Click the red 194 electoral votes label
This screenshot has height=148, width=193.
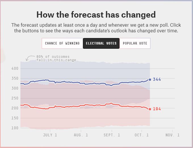tap(157, 109)
